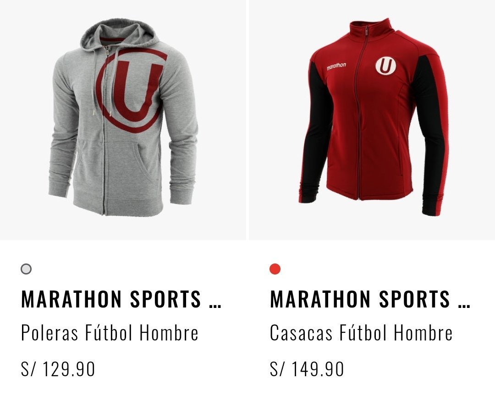Select the red color swatch
Screen dimensions: 495x406
[275, 269]
